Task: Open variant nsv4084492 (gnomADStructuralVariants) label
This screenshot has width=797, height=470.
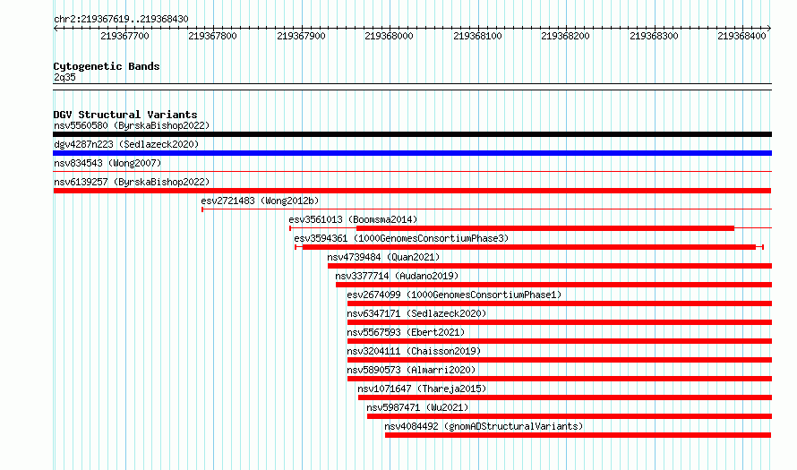Action: 484,426
